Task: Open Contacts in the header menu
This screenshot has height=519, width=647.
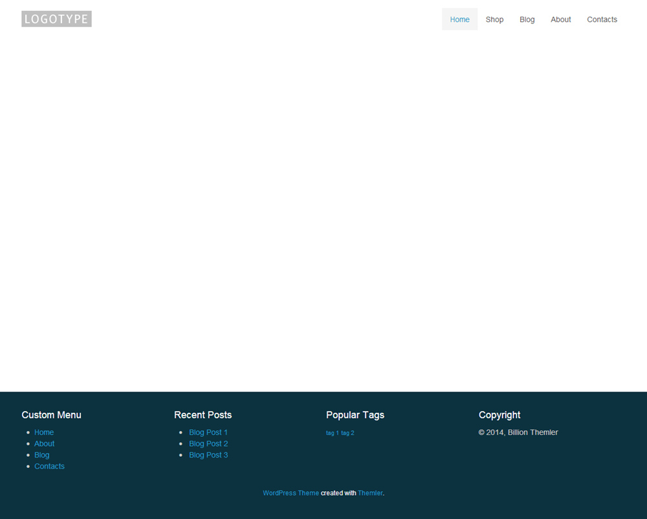Action: pos(602,19)
